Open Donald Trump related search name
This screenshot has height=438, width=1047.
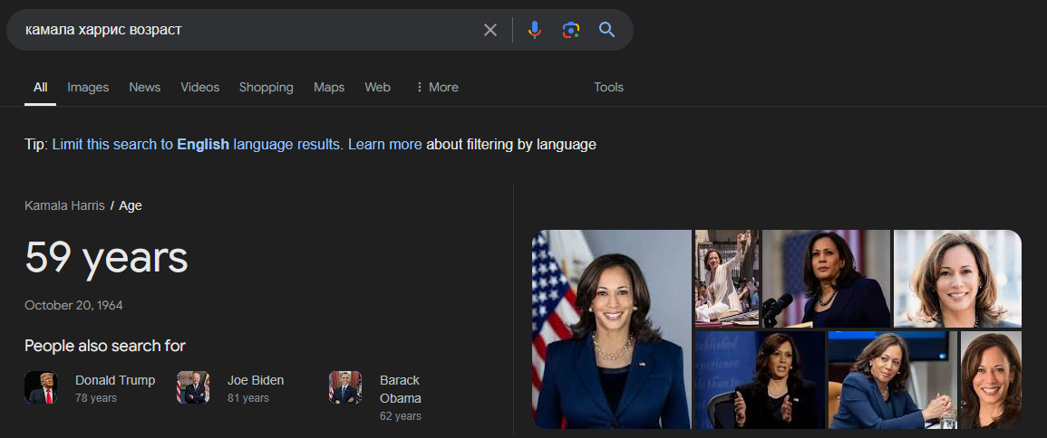click(x=115, y=380)
